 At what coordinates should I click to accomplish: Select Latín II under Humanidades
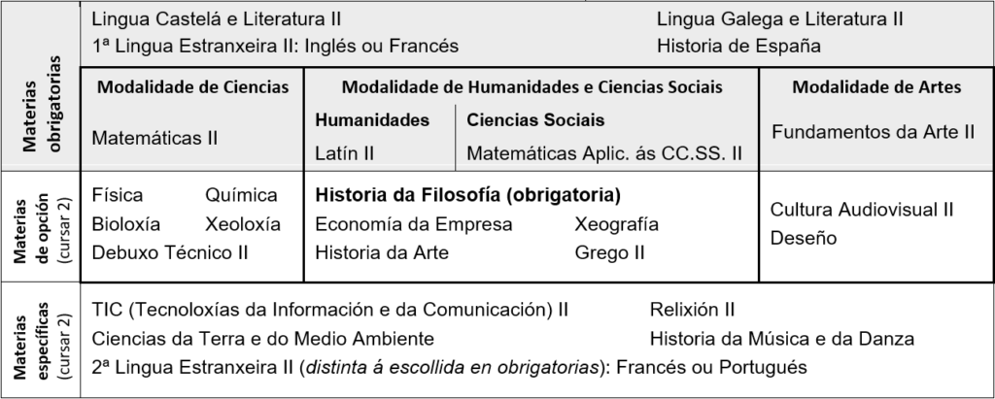(x=345, y=152)
